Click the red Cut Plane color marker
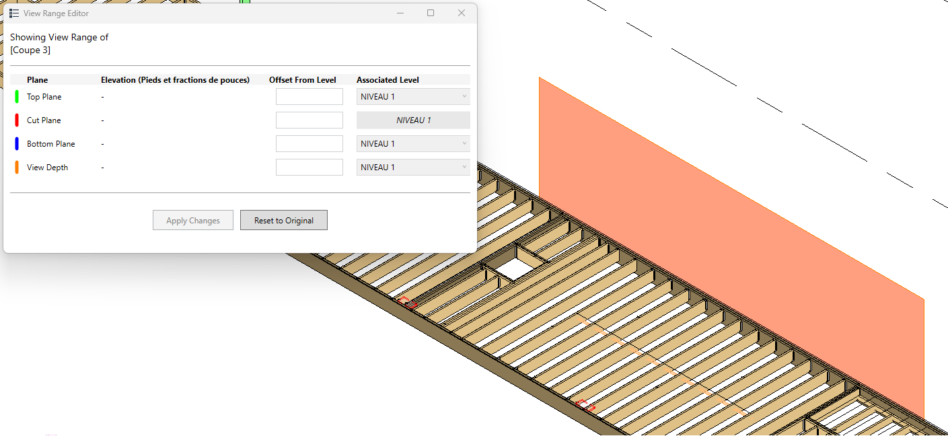 pos(17,120)
